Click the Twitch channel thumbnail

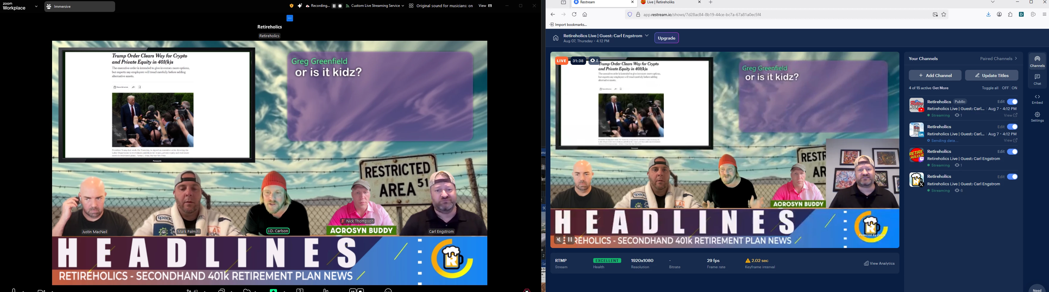[916, 155]
